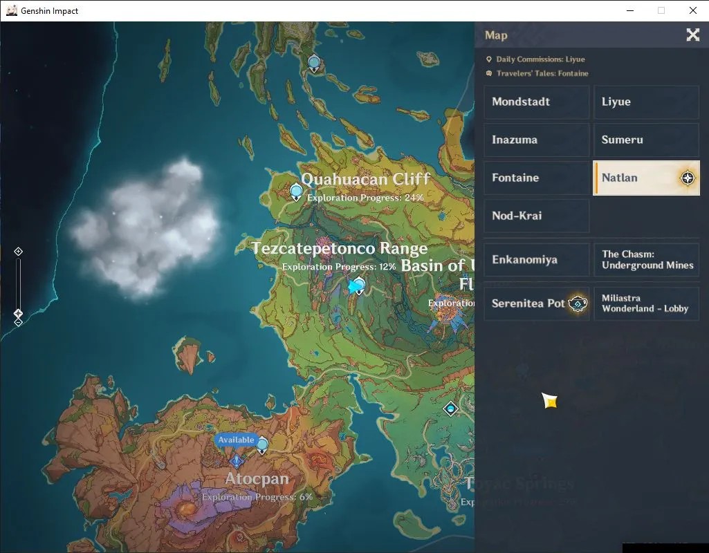709x553 pixels.
Task: Select the Inazuma region
Action: pyautogui.click(x=537, y=140)
